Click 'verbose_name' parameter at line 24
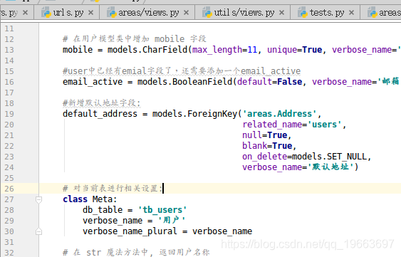This screenshot has width=401, height=257. (272, 167)
